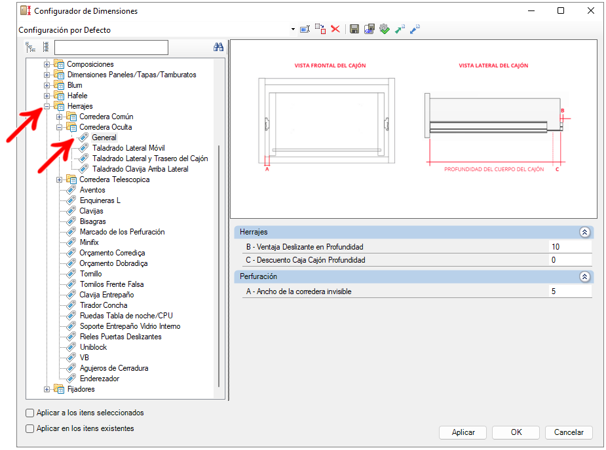Check Aplicar en los itens existentes
Image resolution: width=606 pixels, height=450 pixels.
[29, 429]
